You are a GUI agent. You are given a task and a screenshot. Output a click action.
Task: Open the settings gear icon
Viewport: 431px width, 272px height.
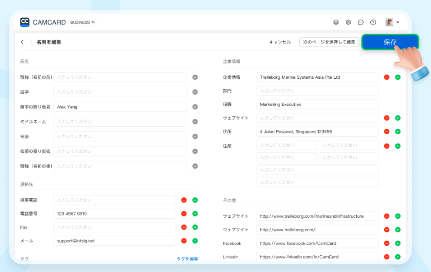click(348, 22)
